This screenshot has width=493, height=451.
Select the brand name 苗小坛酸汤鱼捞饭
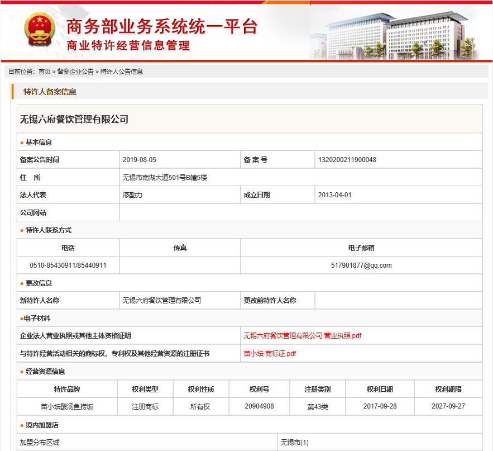coord(67,407)
